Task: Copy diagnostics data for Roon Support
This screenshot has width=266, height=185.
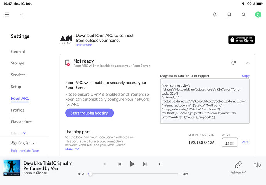Action: [246, 76]
